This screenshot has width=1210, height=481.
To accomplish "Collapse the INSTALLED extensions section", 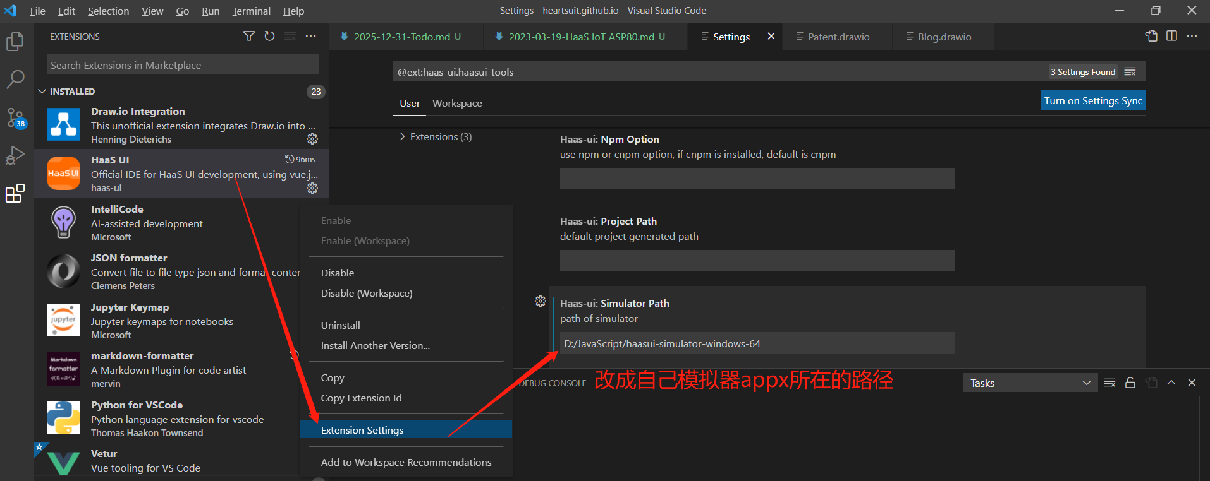I will [x=181, y=92].
